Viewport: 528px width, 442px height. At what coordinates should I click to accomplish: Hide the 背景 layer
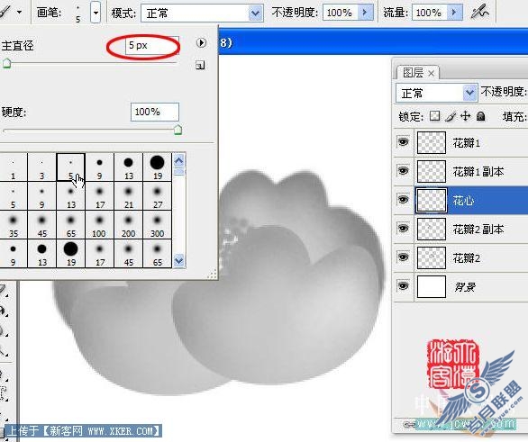403,286
